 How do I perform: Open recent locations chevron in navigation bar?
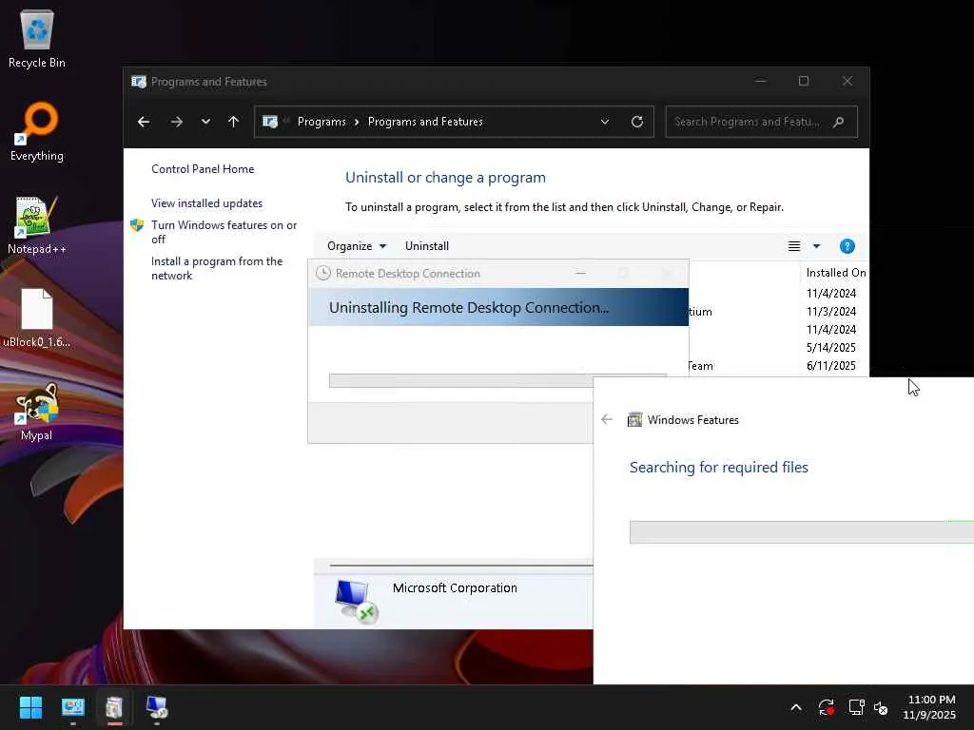[205, 122]
